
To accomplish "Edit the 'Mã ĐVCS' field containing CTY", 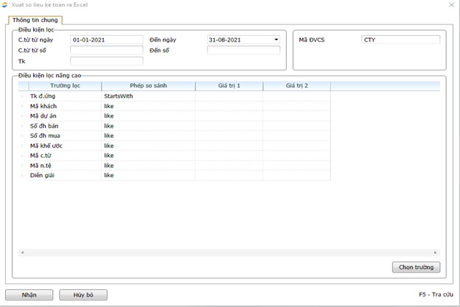I will click(400, 40).
